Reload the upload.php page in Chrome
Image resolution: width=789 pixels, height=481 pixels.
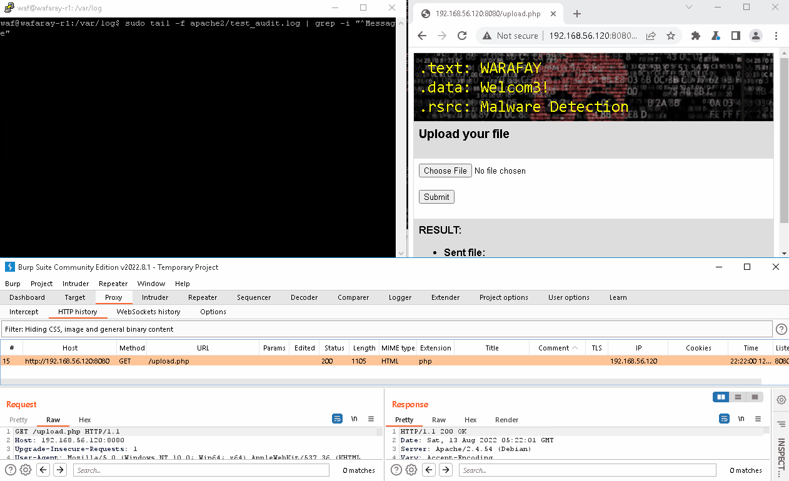click(462, 36)
